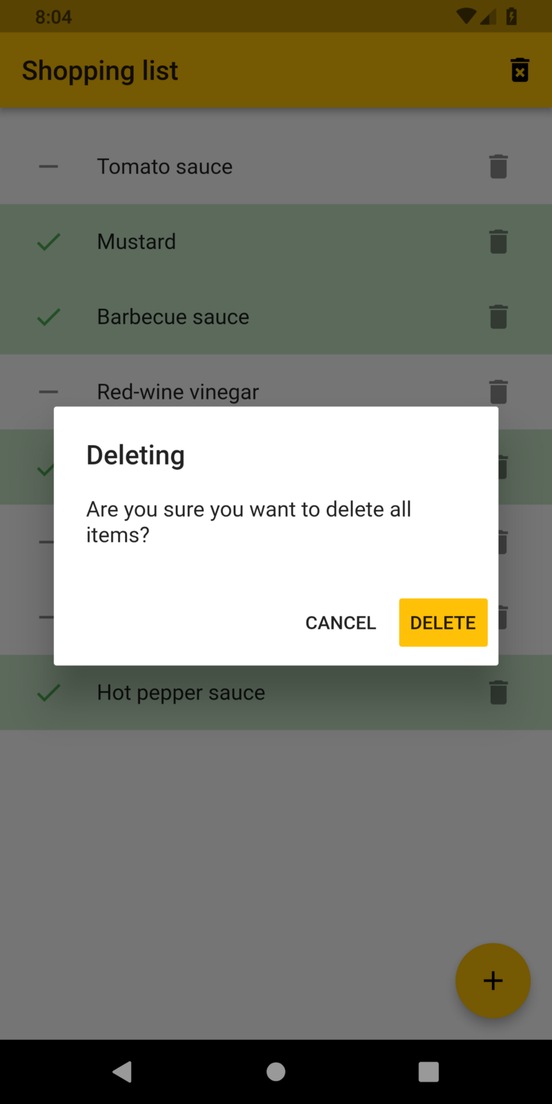Toggle Hot pepper sauce checkmark
The image size is (552, 1104).
tap(48, 692)
